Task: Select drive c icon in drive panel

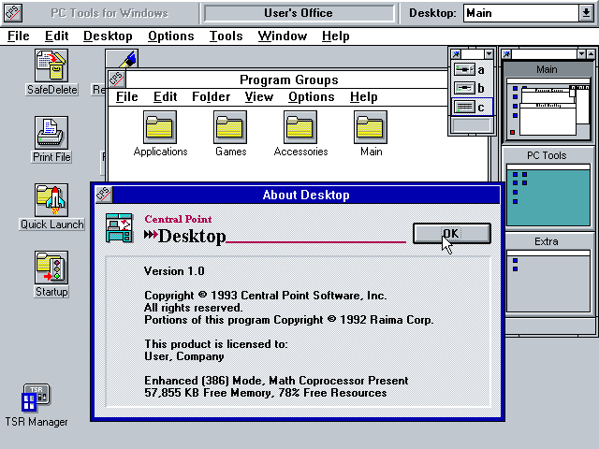Action: pos(464,107)
